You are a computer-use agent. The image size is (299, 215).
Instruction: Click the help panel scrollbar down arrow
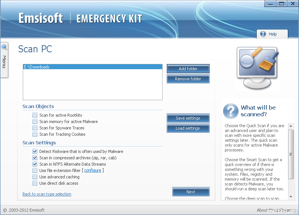[x=291, y=197]
